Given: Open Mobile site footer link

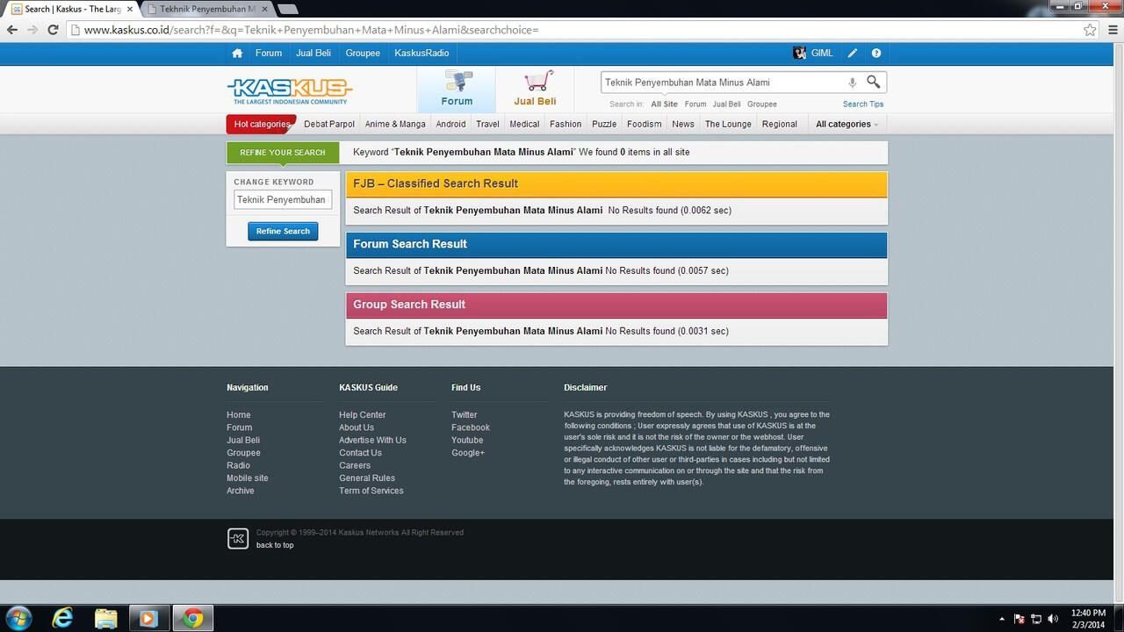Looking at the screenshot, I should [x=248, y=478].
